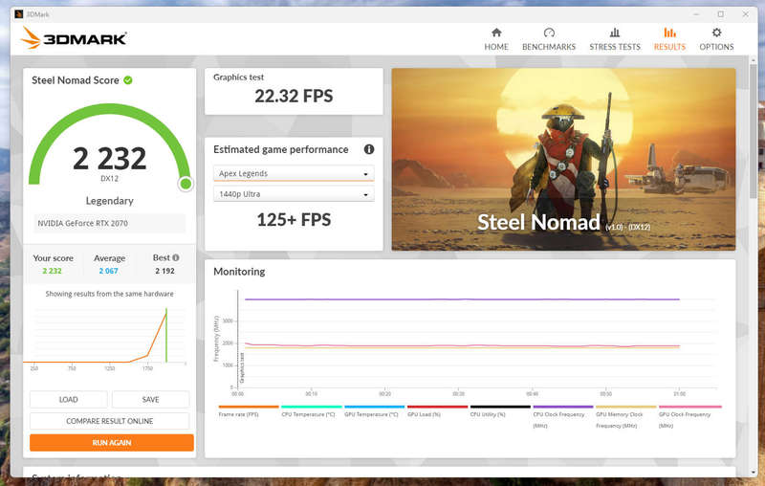Click the NVIDIA GeForce RTX 2070 field
This screenshot has width=765, height=486.
tap(109, 223)
